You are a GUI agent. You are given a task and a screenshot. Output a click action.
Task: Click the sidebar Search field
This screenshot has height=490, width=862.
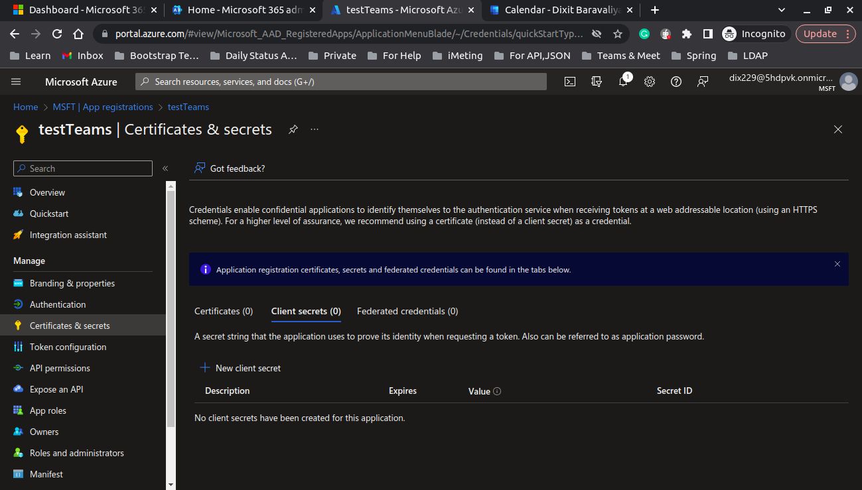[83, 168]
